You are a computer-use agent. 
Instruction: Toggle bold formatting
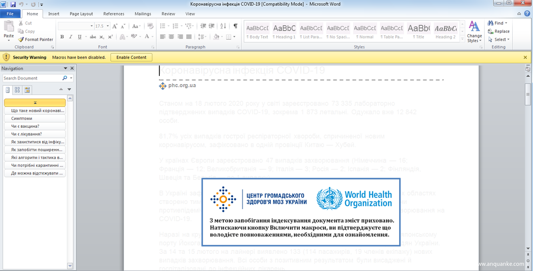62,37
